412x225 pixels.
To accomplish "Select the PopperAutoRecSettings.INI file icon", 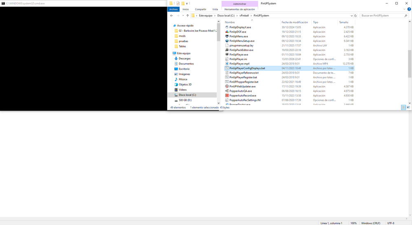I will click(x=227, y=100).
